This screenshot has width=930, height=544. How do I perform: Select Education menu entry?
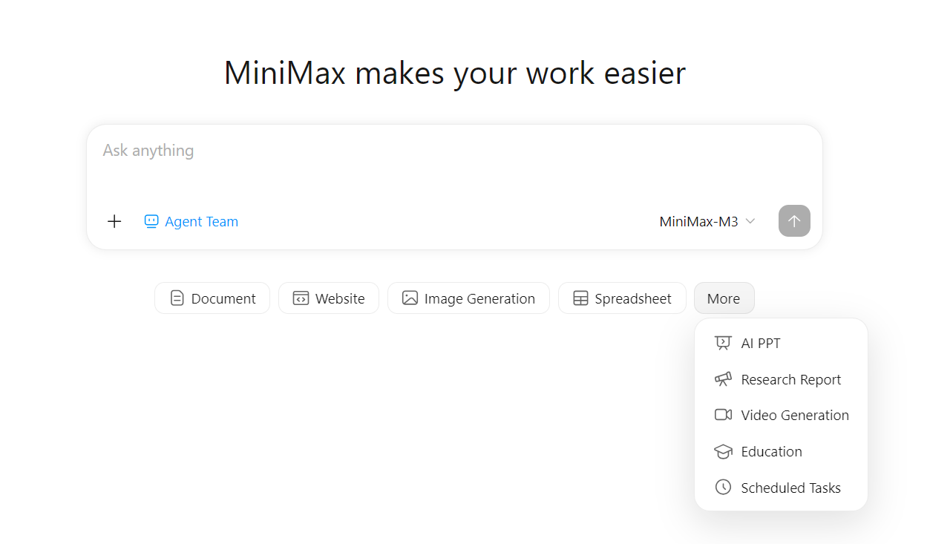coord(781,451)
